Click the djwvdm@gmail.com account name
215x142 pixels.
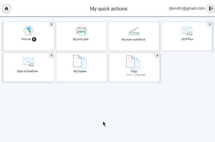[187, 8]
